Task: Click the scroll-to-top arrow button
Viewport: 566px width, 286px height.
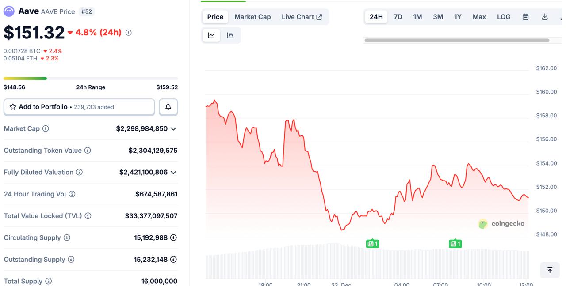Action: (x=550, y=270)
